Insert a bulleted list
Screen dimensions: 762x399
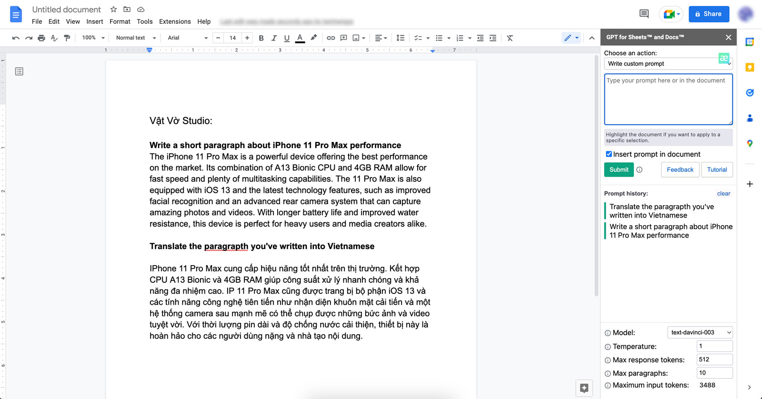pos(439,38)
